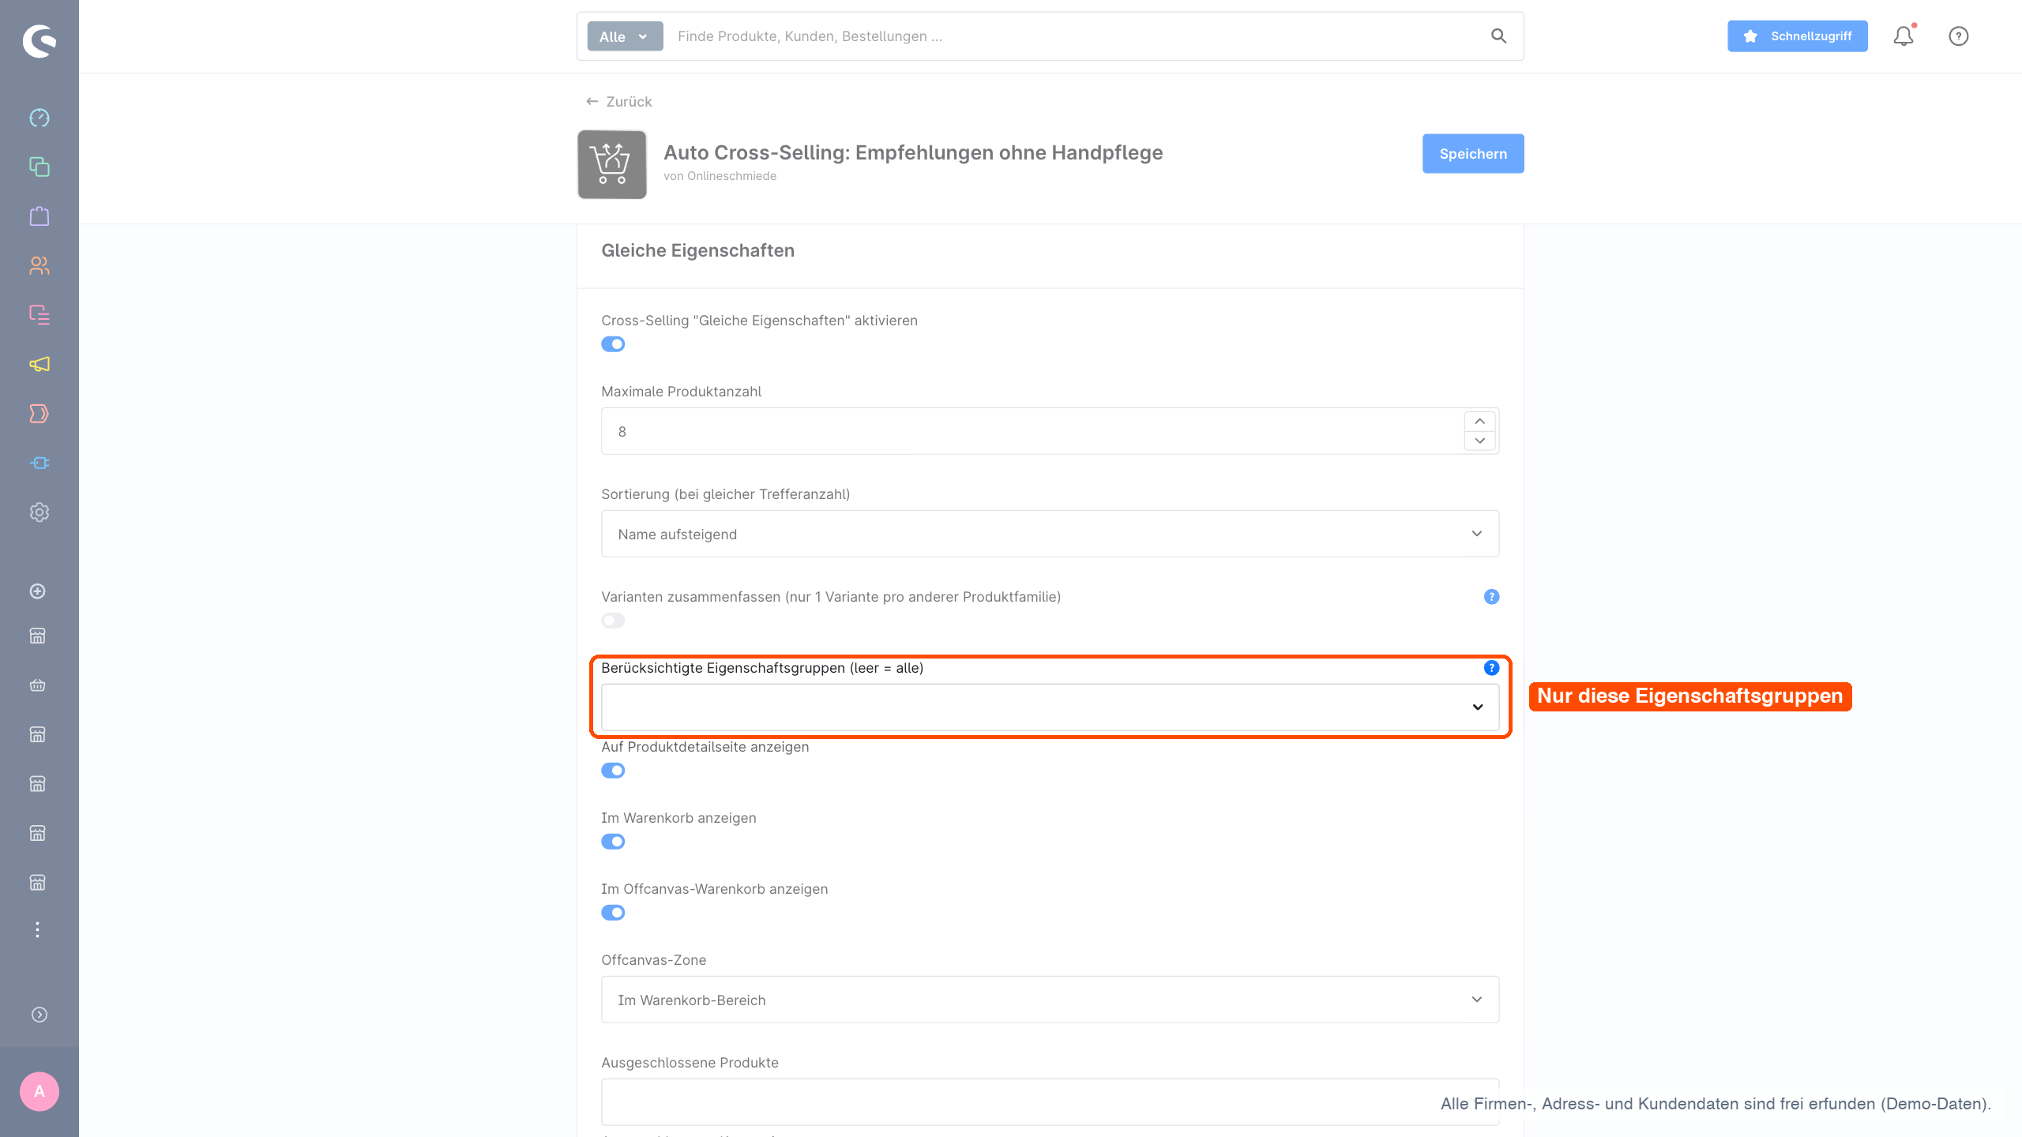Open the Orders shopping bag icon

coord(39,216)
